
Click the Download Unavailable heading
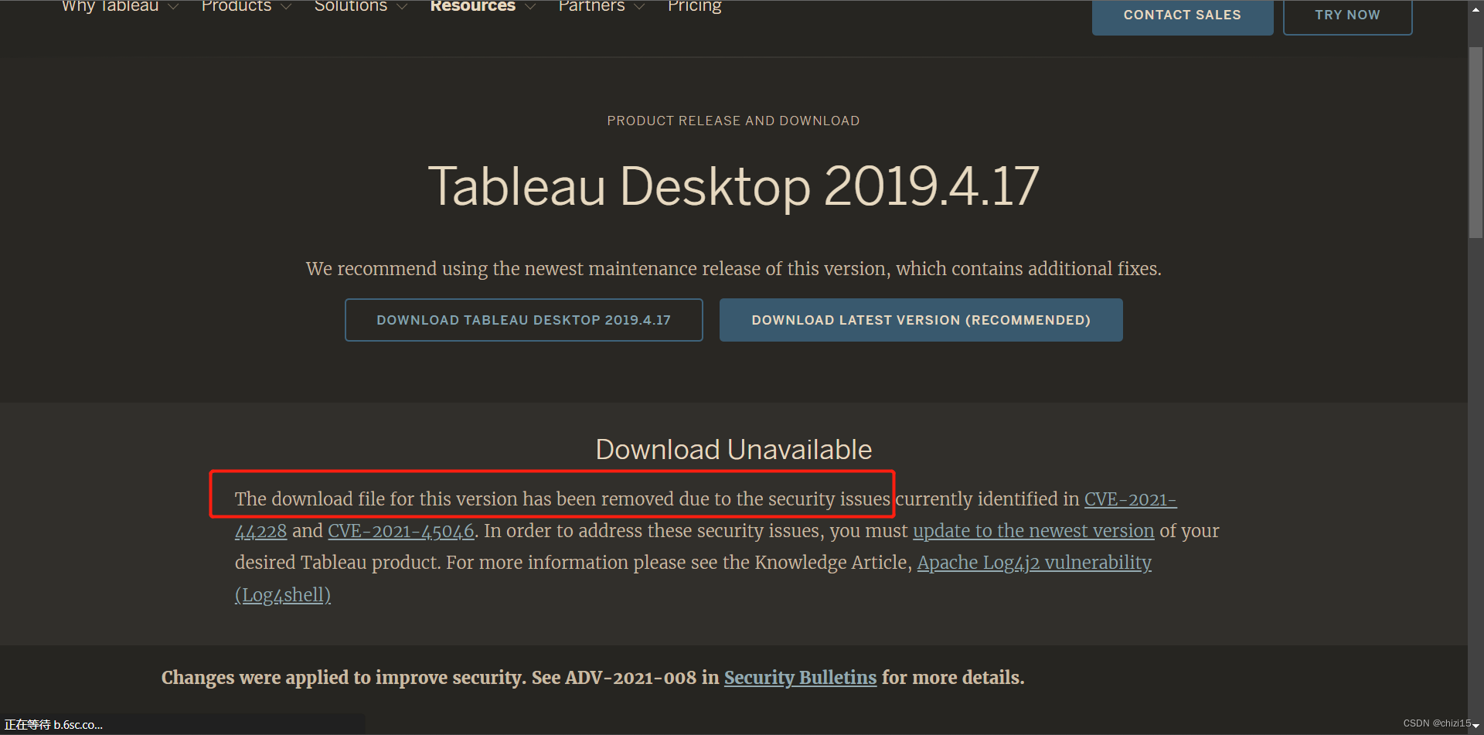[x=733, y=450]
